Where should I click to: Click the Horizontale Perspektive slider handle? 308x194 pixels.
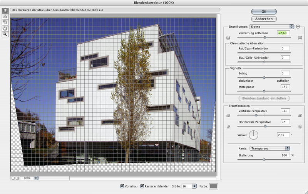pos(265,126)
